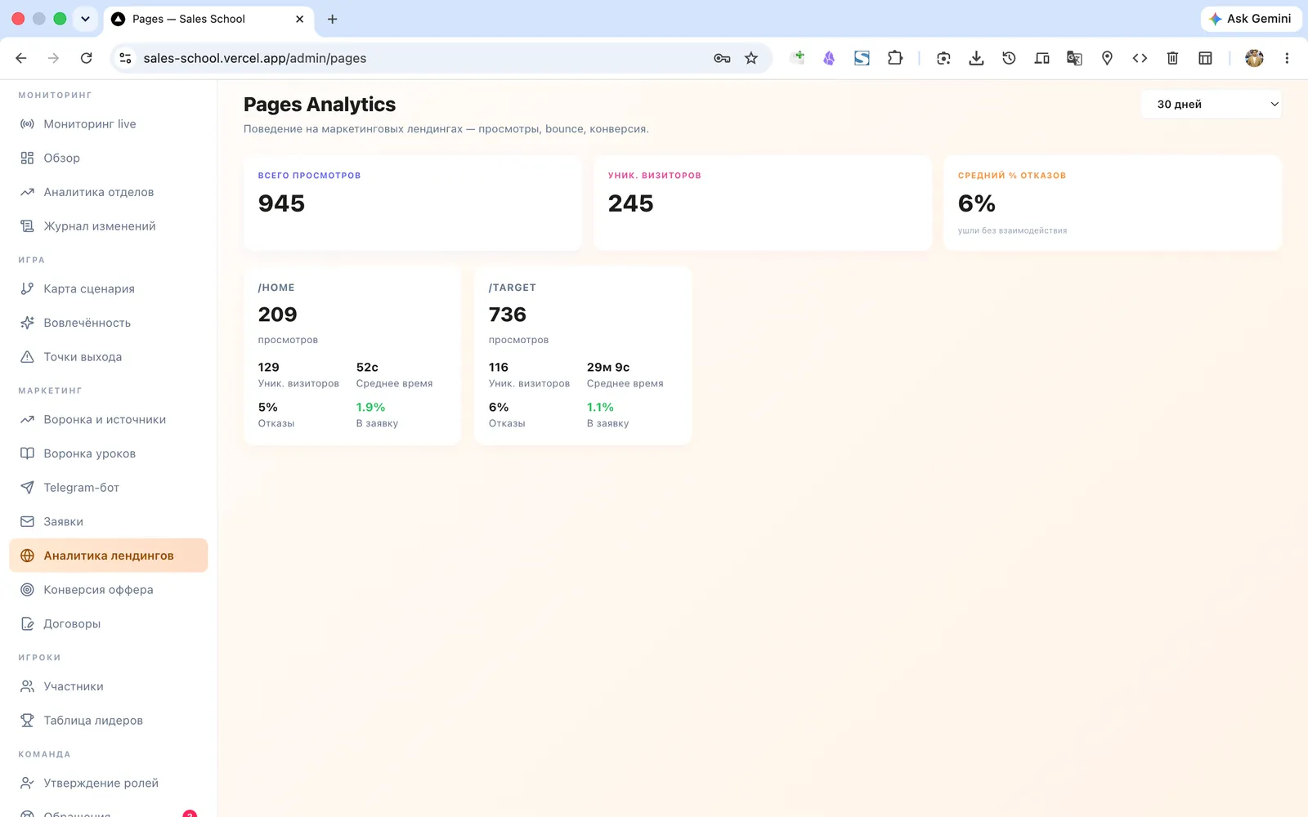Image resolution: width=1308 pixels, height=817 pixels.
Task: Click the Всего просмотров 945 card
Action: click(413, 203)
